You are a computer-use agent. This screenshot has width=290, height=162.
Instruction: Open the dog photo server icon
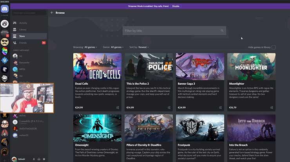[x=5, y=151]
